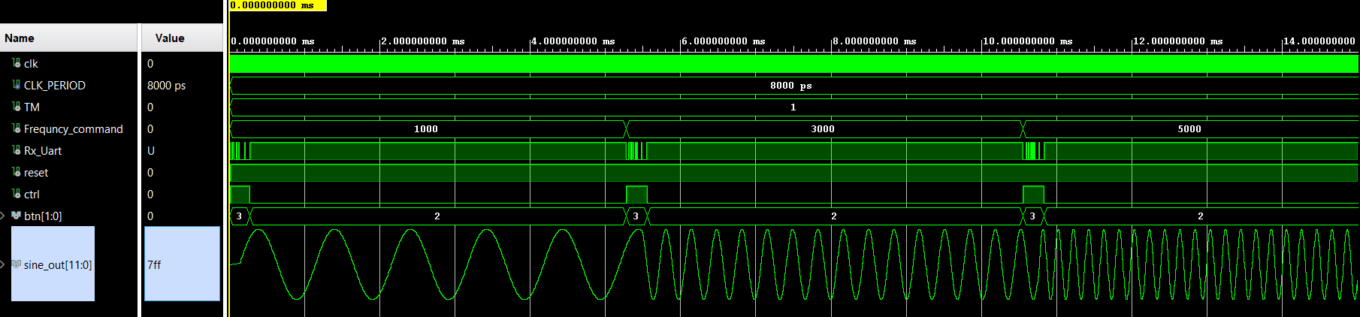Click the TM signal icon
The image size is (1360, 317).
pos(17,107)
